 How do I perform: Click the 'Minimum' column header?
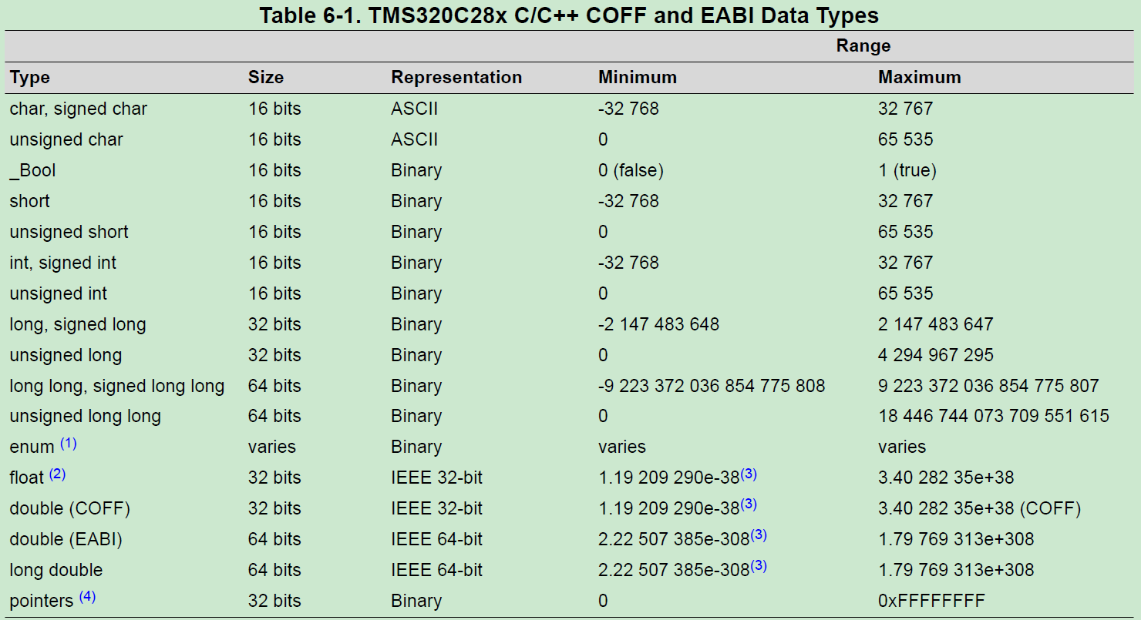[638, 77]
